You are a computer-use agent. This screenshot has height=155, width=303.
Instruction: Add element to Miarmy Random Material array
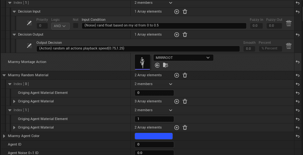pos(177,75)
